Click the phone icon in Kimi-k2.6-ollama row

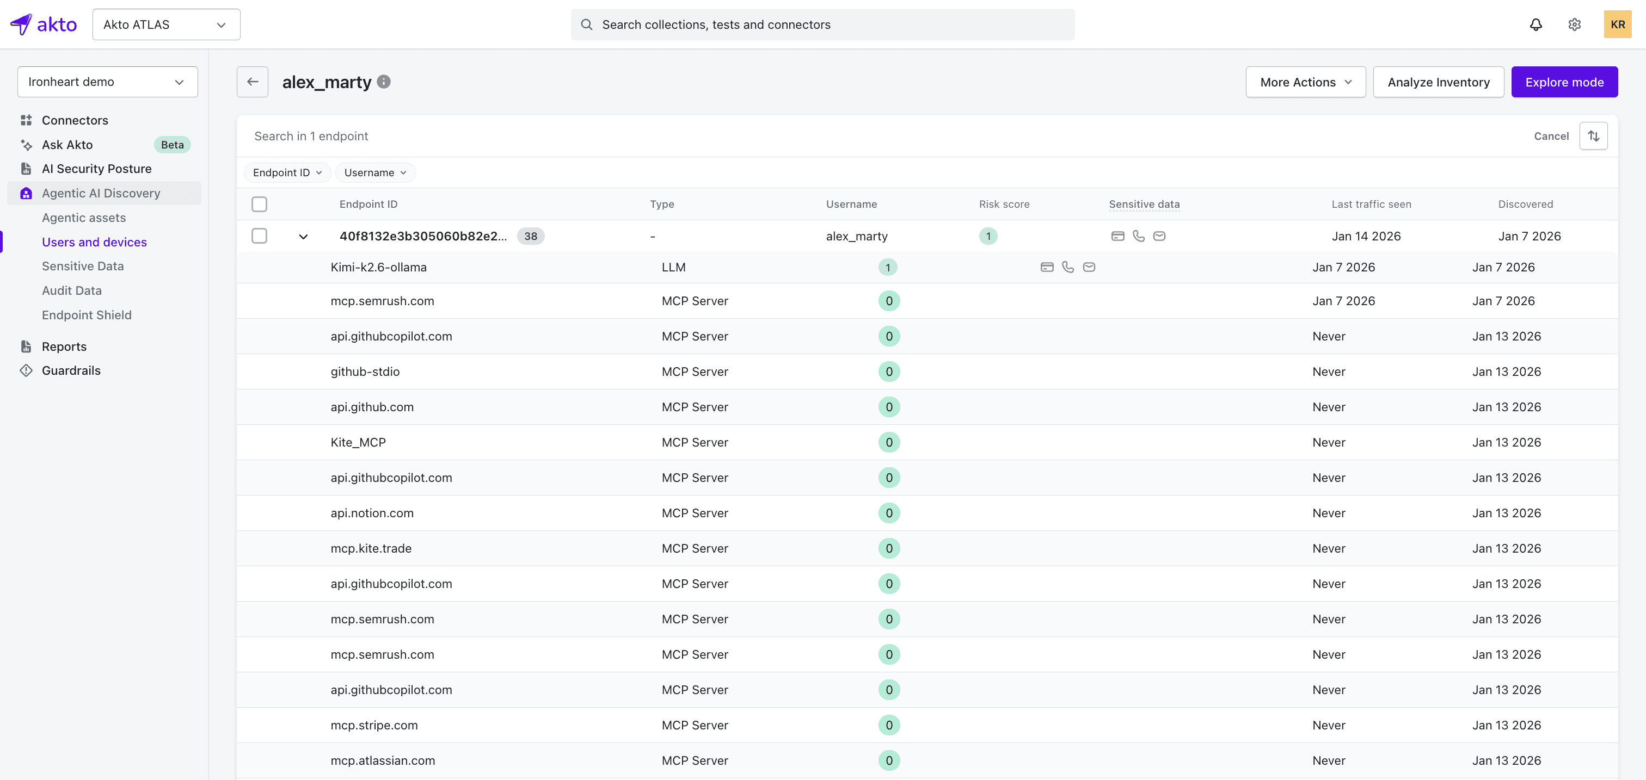pyautogui.click(x=1068, y=268)
